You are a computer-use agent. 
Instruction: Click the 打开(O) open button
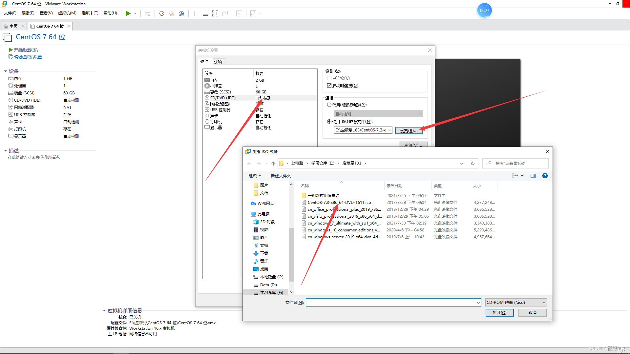point(499,313)
